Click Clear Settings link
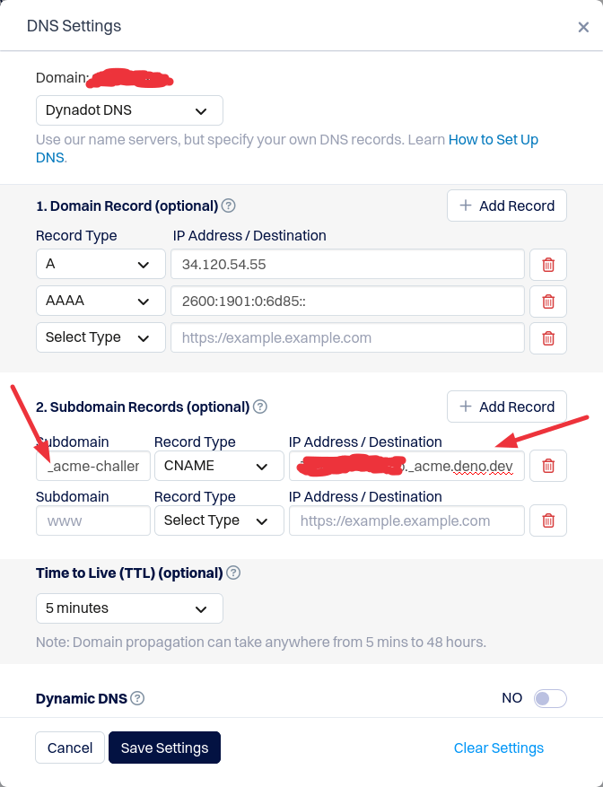The image size is (603, 787). pyautogui.click(x=499, y=748)
